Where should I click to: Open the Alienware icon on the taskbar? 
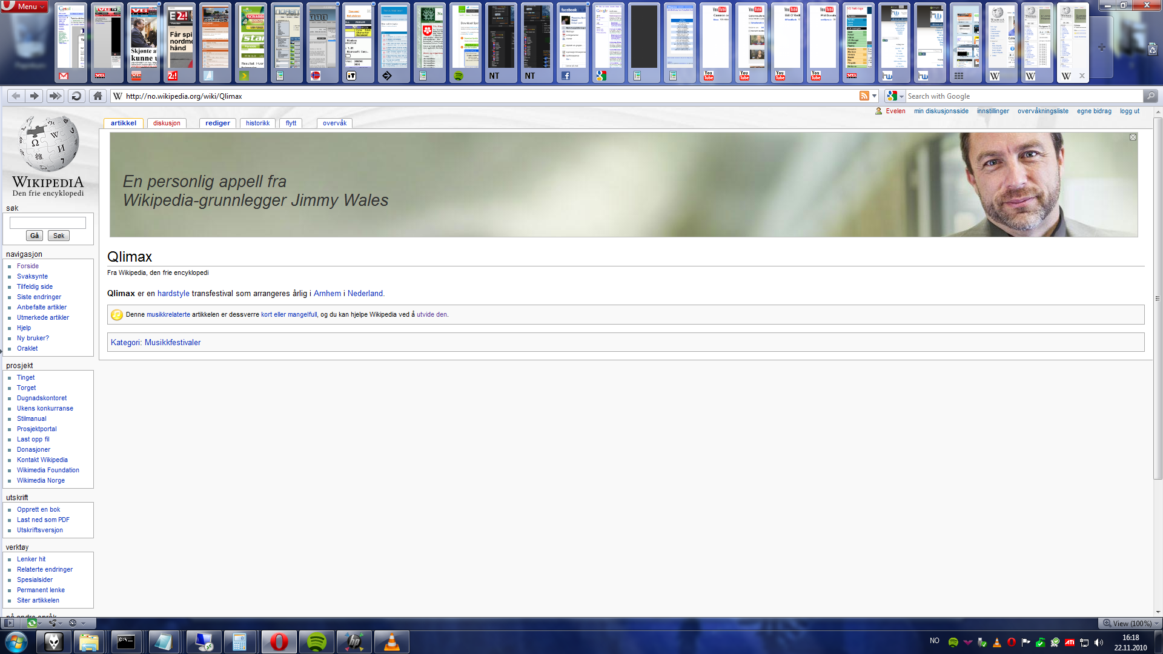tap(54, 642)
